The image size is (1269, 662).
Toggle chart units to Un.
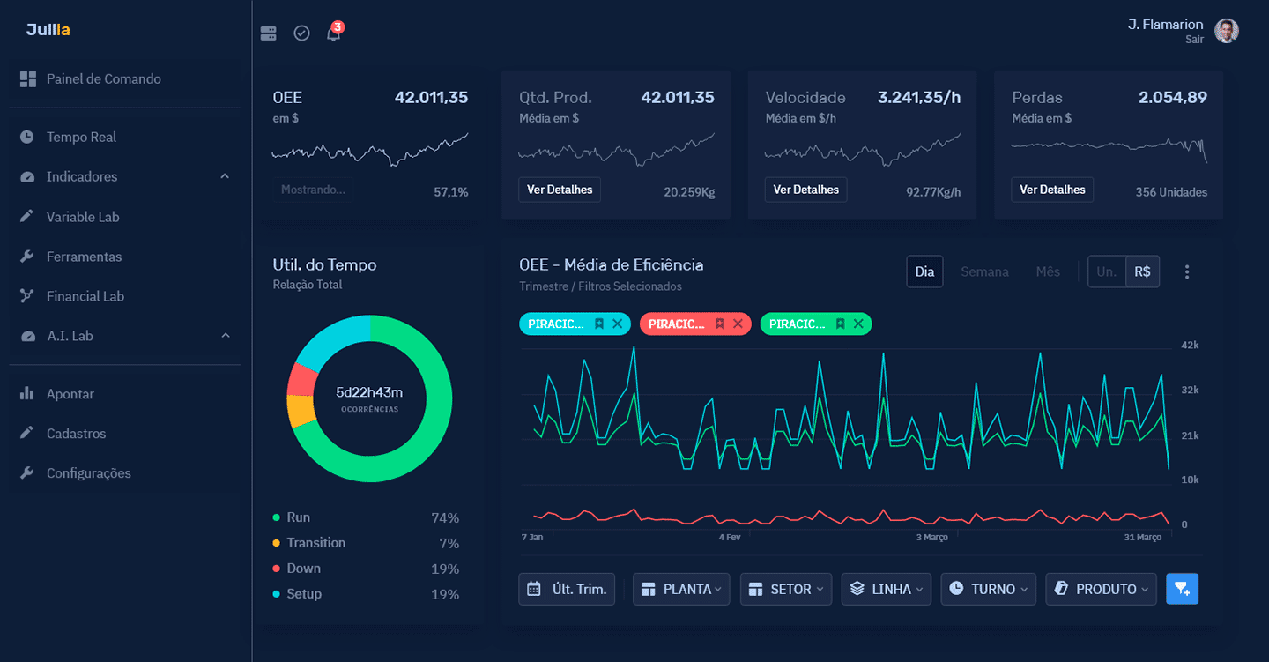(1107, 271)
